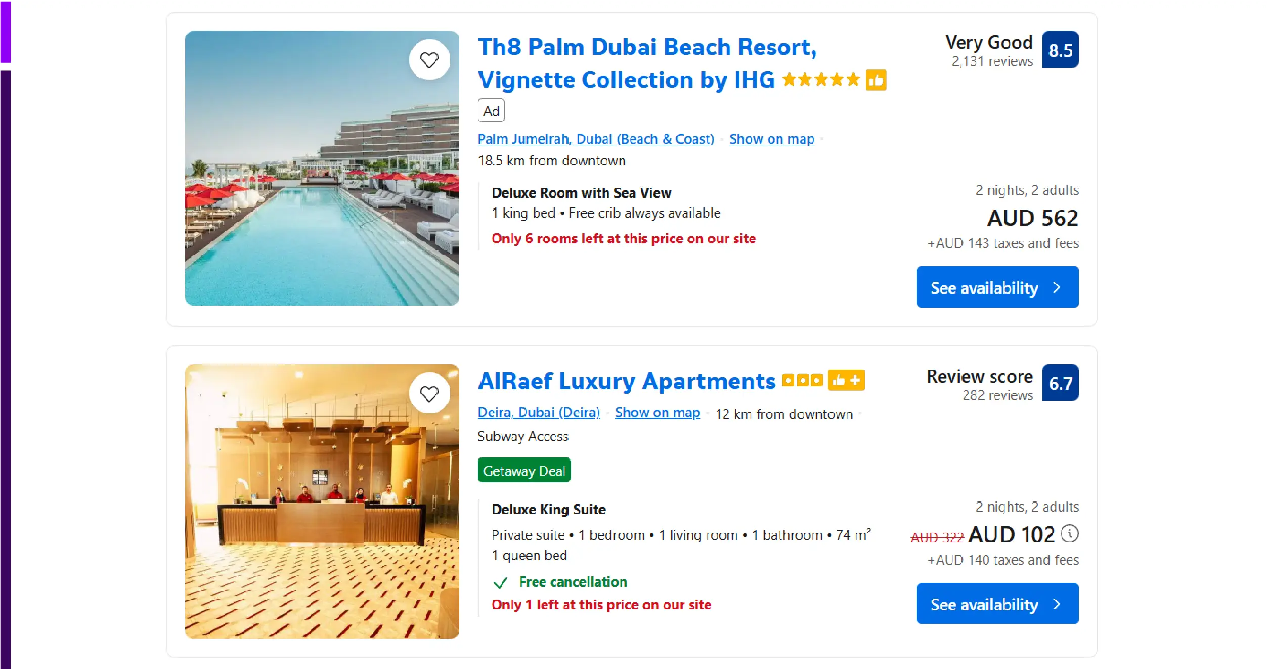The width and height of the screenshot is (1268, 669).
Task: Click the 6.7 review score badge
Action: coord(1061,383)
